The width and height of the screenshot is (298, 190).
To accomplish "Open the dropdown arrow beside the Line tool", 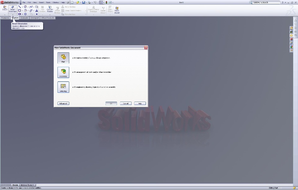I will coord(22,7).
